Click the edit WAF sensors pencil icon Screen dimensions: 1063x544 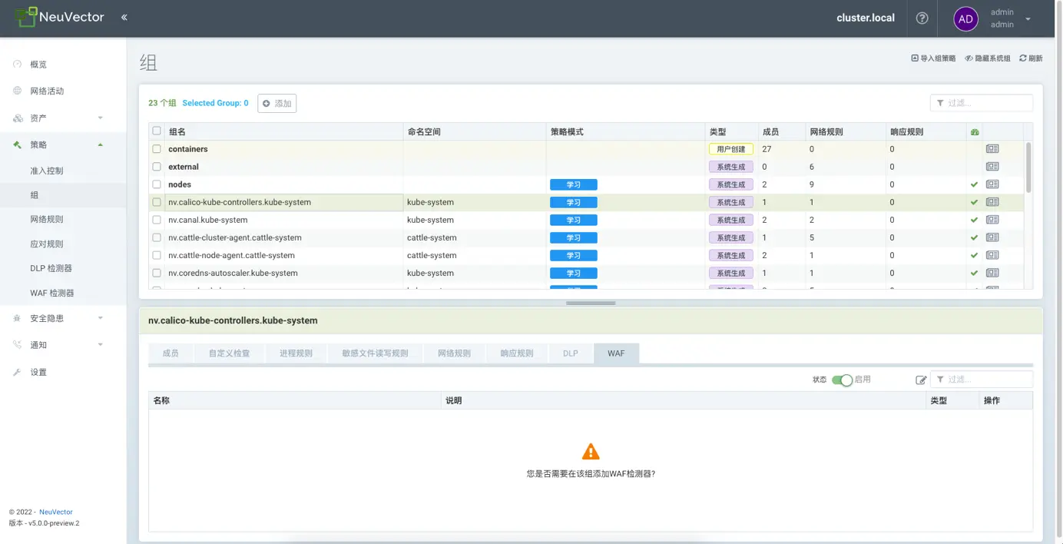click(x=921, y=380)
